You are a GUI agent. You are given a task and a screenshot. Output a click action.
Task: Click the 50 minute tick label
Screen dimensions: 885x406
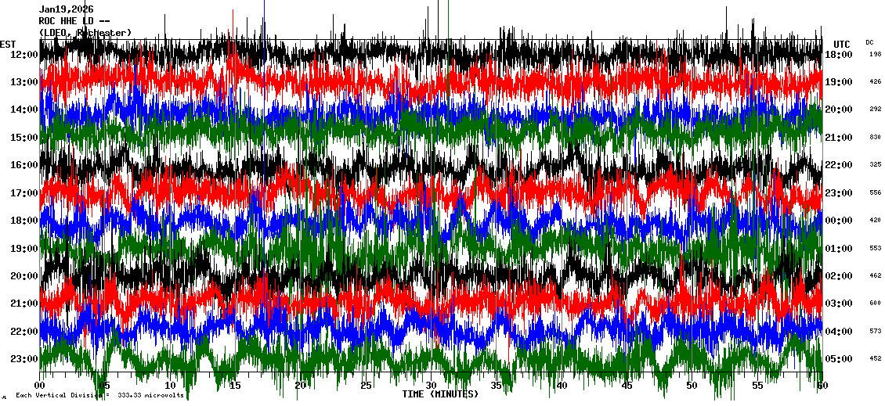click(x=692, y=386)
